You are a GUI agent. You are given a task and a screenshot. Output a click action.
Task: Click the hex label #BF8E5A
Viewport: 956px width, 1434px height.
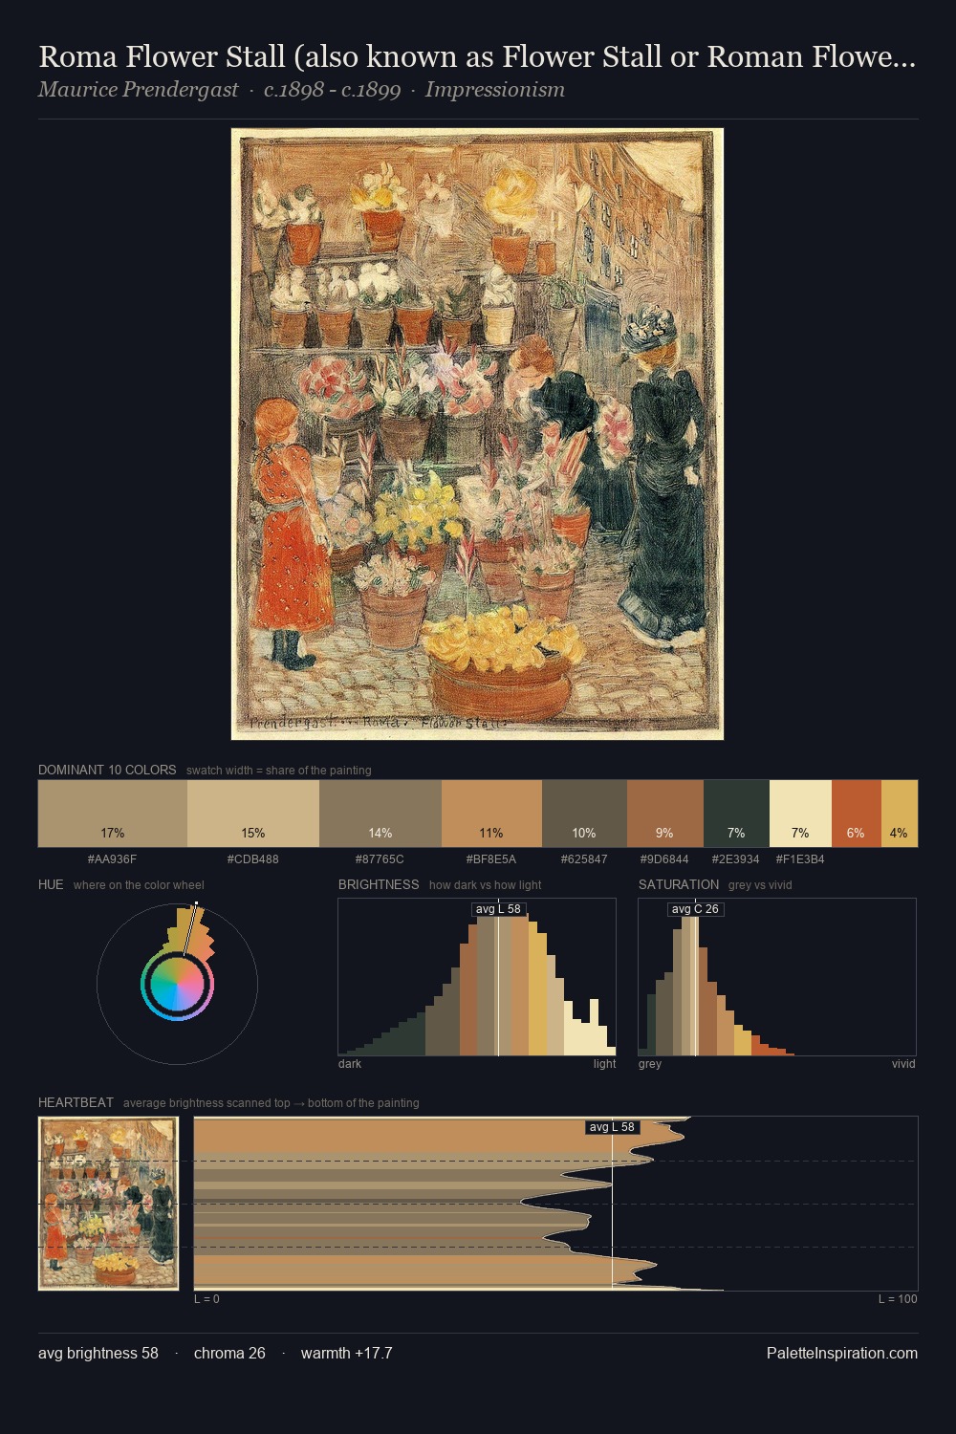[x=491, y=859]
